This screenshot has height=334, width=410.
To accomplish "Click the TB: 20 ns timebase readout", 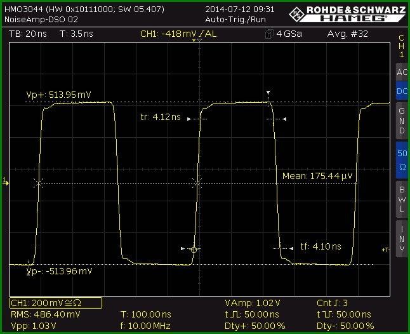I will point(28,34).
